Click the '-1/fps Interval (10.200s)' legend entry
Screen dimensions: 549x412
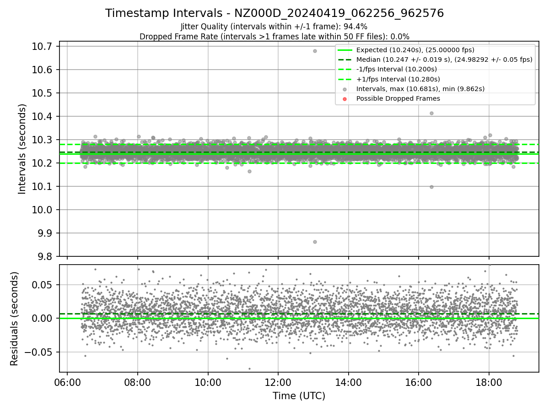click(396, 69)
